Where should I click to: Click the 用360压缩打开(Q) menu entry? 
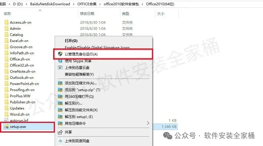pos(79,97)
